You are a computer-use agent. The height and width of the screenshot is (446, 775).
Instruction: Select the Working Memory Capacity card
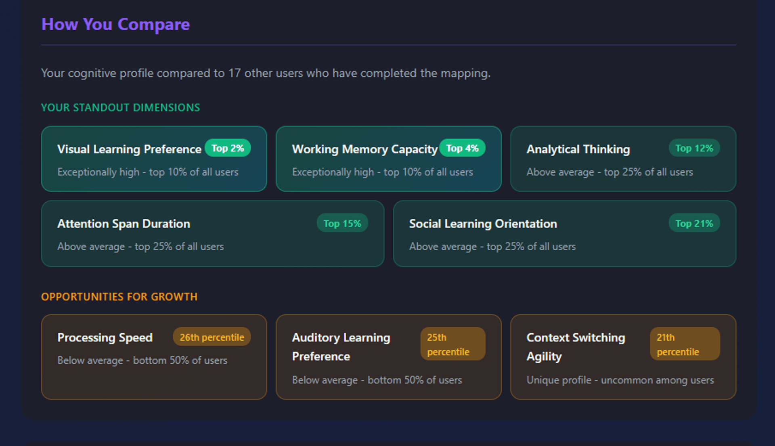tap(388, 161)
